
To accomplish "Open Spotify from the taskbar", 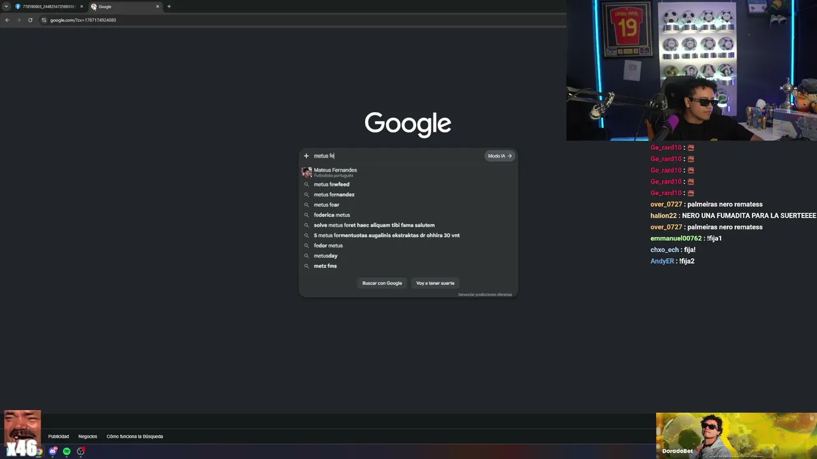I will [x=66, y=451].
